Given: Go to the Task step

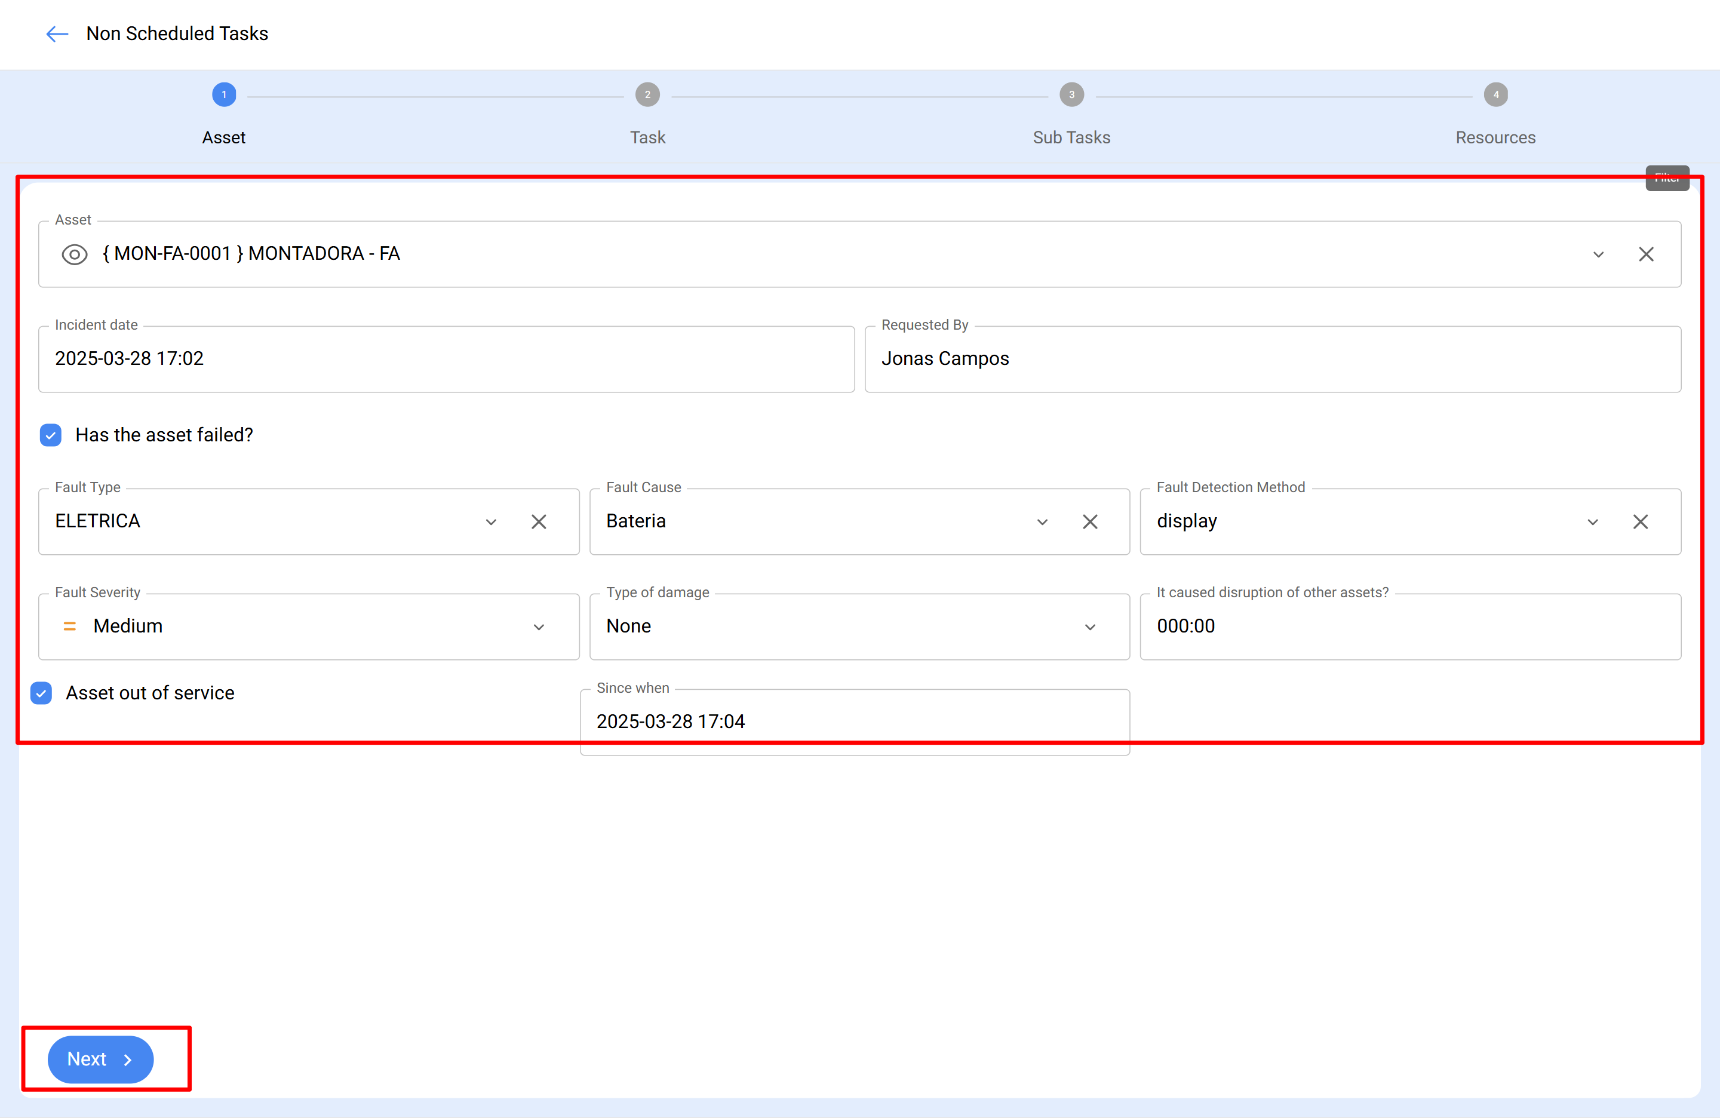Looking at the screenshot, I should pos(647,137).
